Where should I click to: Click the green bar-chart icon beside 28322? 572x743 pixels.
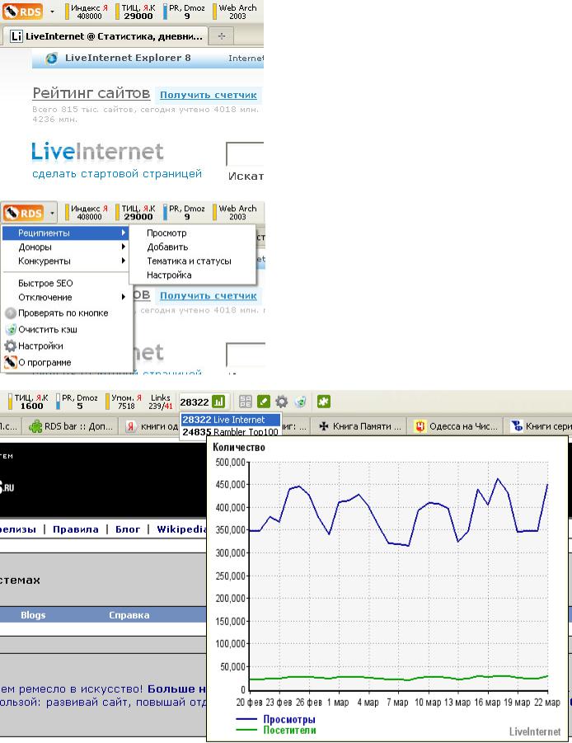coord(218,402)
